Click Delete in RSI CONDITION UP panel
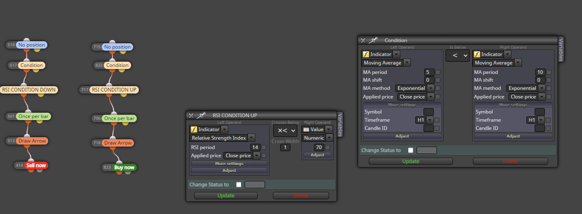The image size is (582, 214). pos(301,196)
